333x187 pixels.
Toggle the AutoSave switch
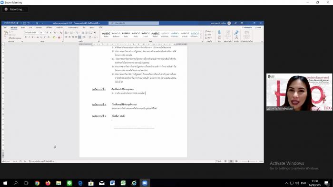19,23
